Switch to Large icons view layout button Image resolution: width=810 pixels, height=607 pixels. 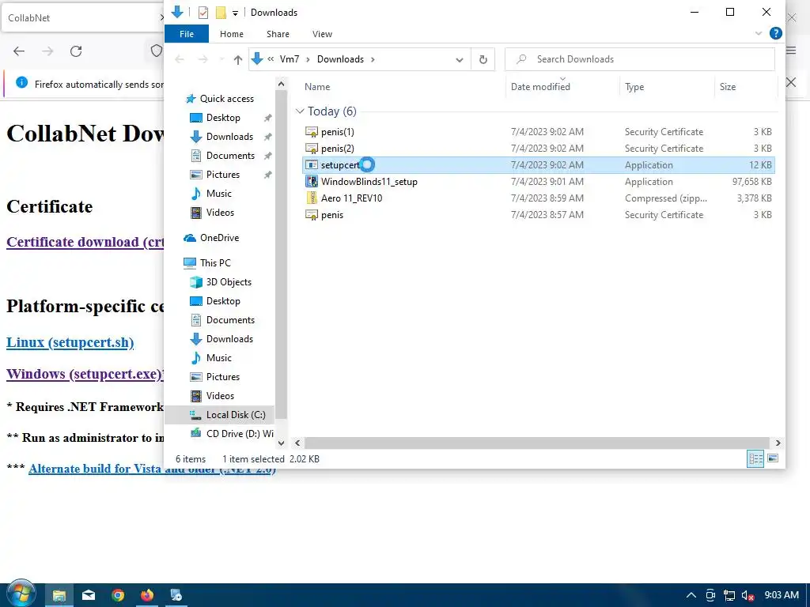coord(773,458)
